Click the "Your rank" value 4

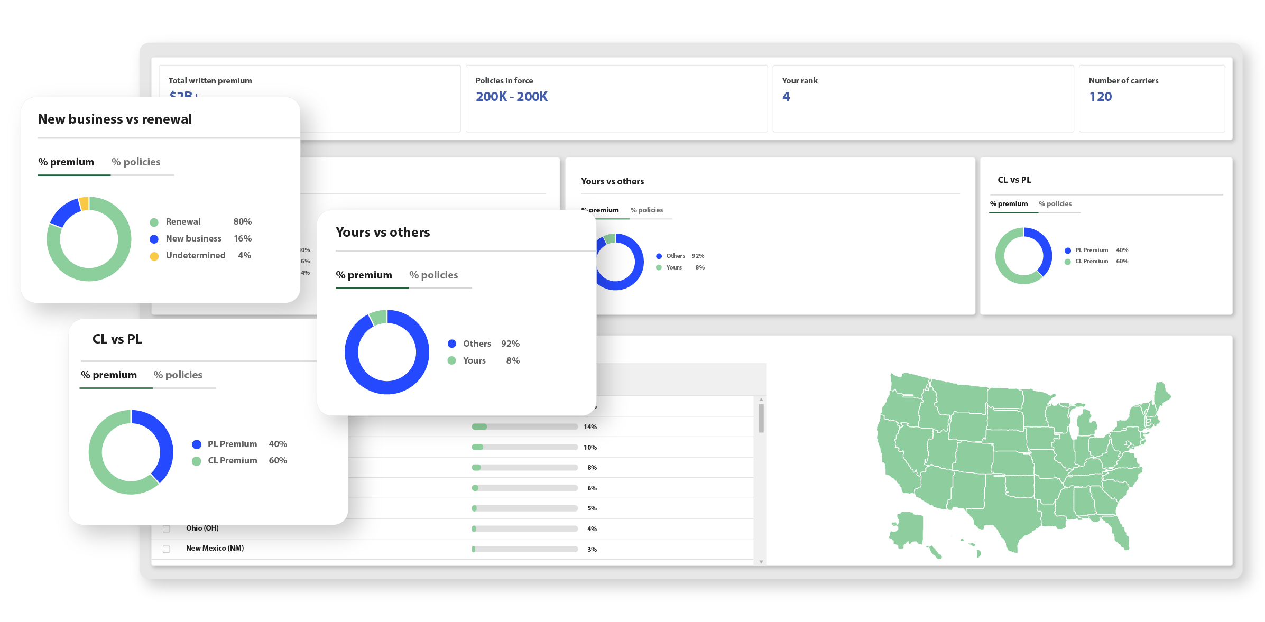click(x=786, y=97)
